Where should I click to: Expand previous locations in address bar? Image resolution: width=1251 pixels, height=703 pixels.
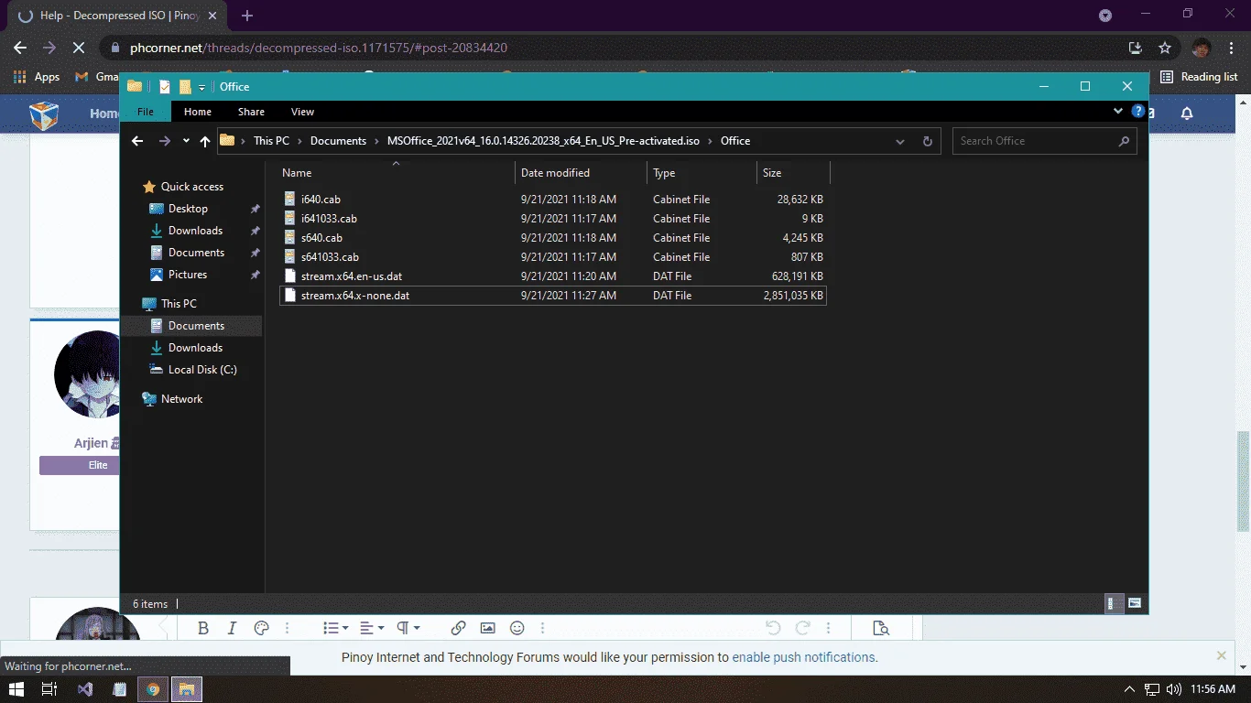coord(900,141)
